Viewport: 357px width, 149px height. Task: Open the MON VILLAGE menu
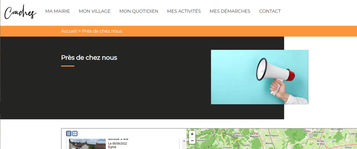click(x=95, y=11)
